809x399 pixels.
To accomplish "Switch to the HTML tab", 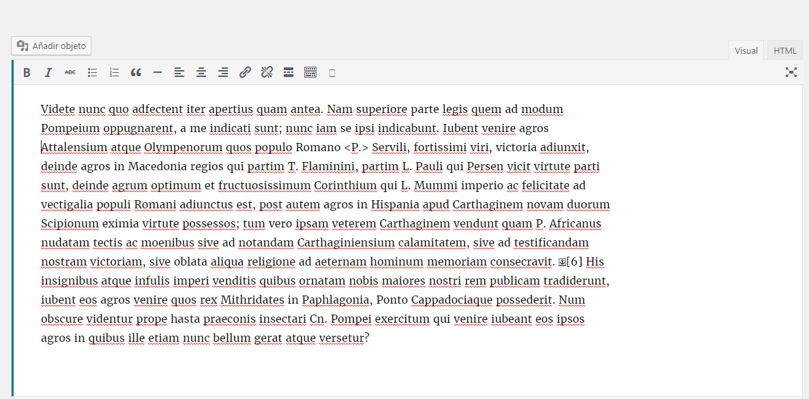I will click(x=784, y=51).
